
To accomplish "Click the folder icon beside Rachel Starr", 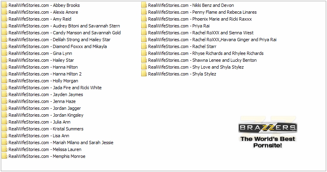I will pyautogui.click(x=144, y=46).
